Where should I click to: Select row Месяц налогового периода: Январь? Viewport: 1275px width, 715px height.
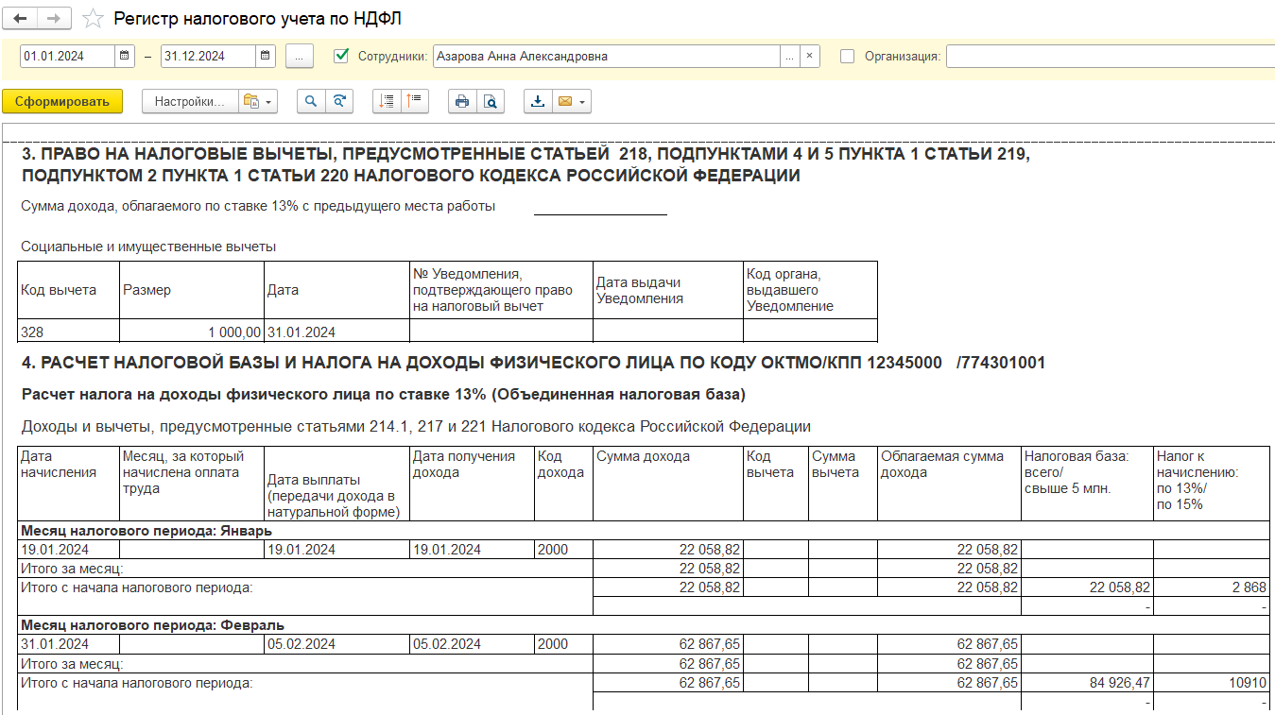(644, 530)
